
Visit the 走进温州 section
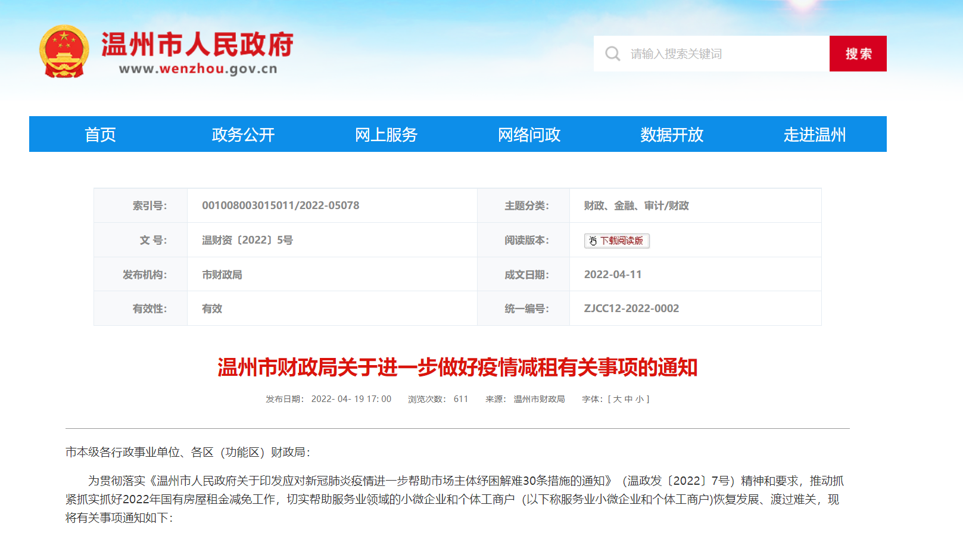pos(814,135)
